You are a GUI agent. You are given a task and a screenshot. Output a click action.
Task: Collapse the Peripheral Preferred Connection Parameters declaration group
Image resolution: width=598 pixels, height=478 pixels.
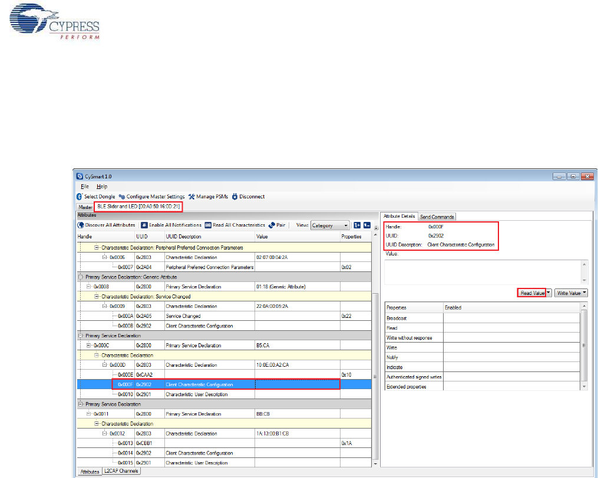(x=97, y=248)
